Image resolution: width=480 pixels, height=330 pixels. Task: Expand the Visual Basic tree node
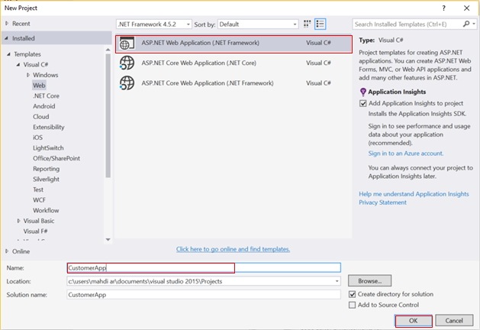[x=18, y=221]
